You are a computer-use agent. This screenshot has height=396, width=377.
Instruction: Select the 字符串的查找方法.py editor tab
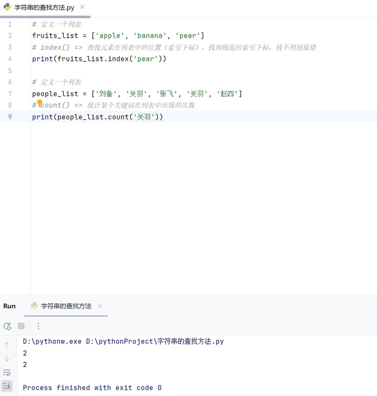(44, 7)
